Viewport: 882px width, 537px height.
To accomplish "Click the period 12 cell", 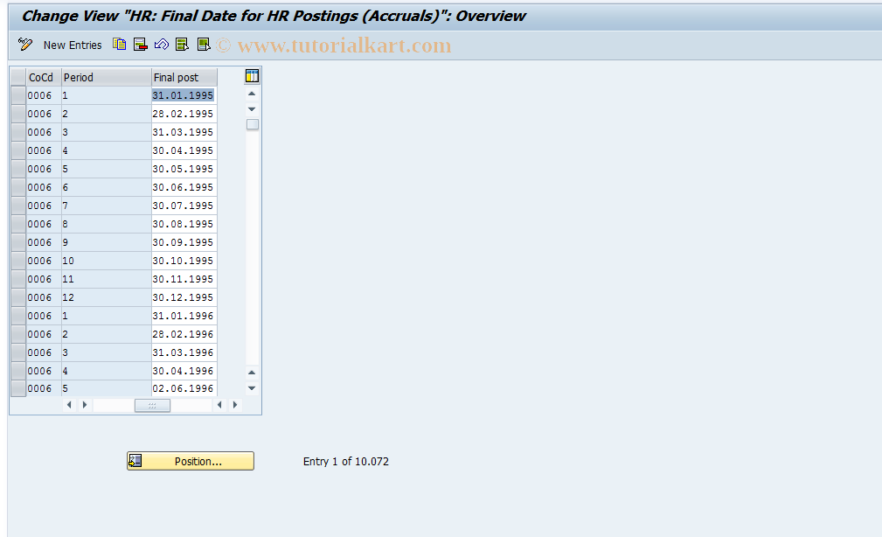I will click(107, 297).
